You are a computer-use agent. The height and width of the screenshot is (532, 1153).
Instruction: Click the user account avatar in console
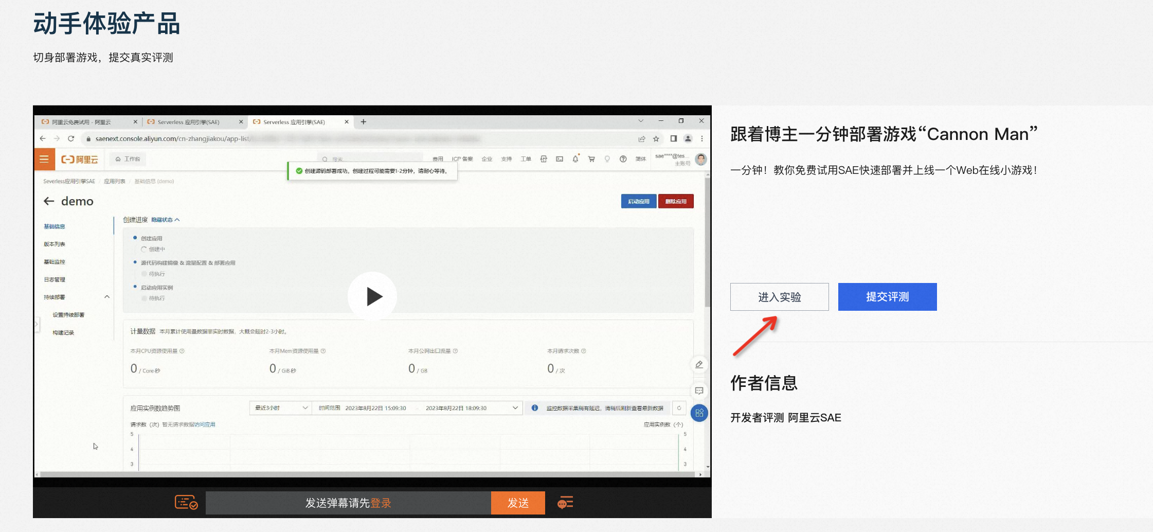[x=701, y=159]
